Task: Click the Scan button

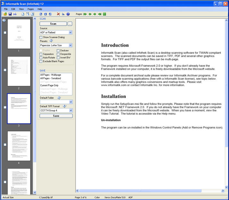Action: click(53, 24)
